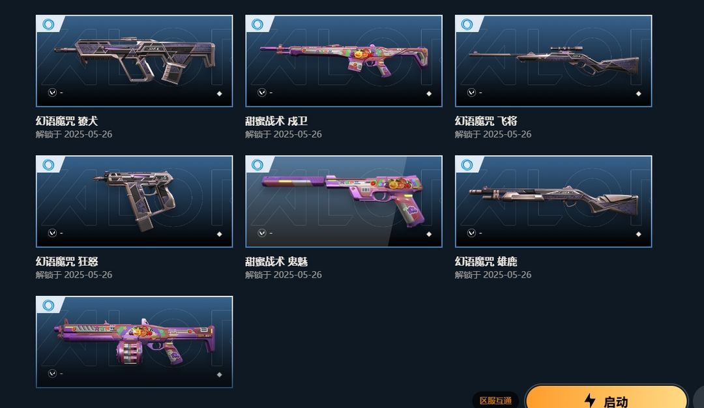
Task: Select the 幻语魔咒 雄鹿 shotgun skin thumbnail
Action: pos(553,201)
